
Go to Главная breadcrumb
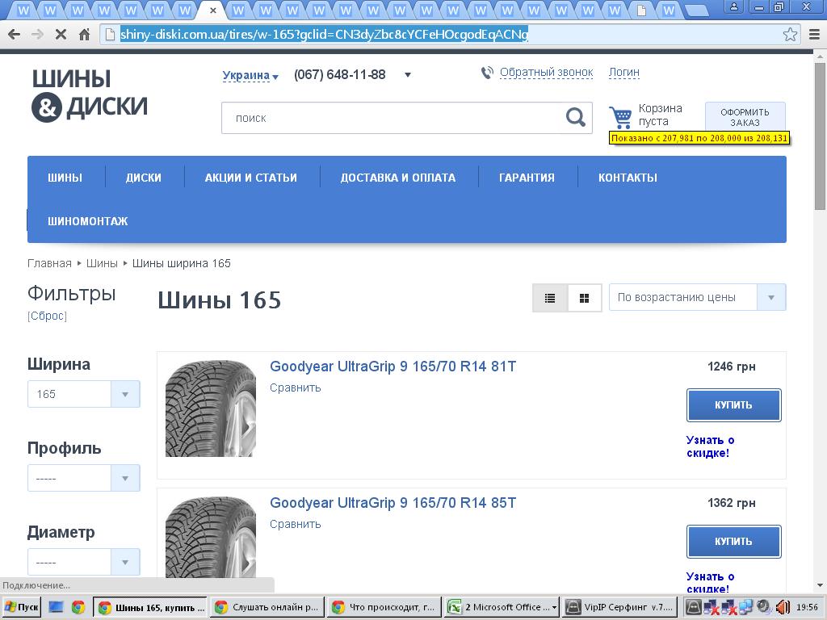tap(49, 263)
